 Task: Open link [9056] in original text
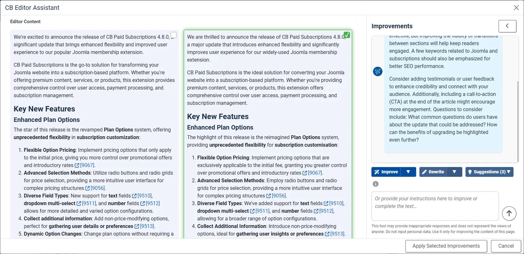(x=95, y=188)
